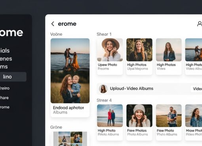Click the back arrow beside erome

(x=53, y=24)
